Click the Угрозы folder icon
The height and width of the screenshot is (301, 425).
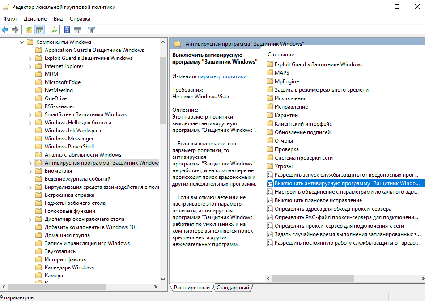270,166
